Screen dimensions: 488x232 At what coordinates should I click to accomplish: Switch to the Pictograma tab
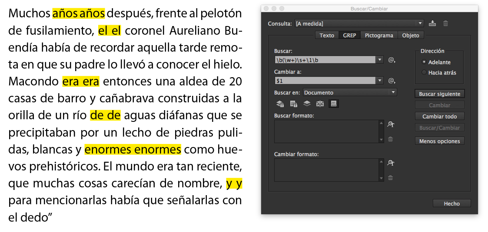point(379,36)
